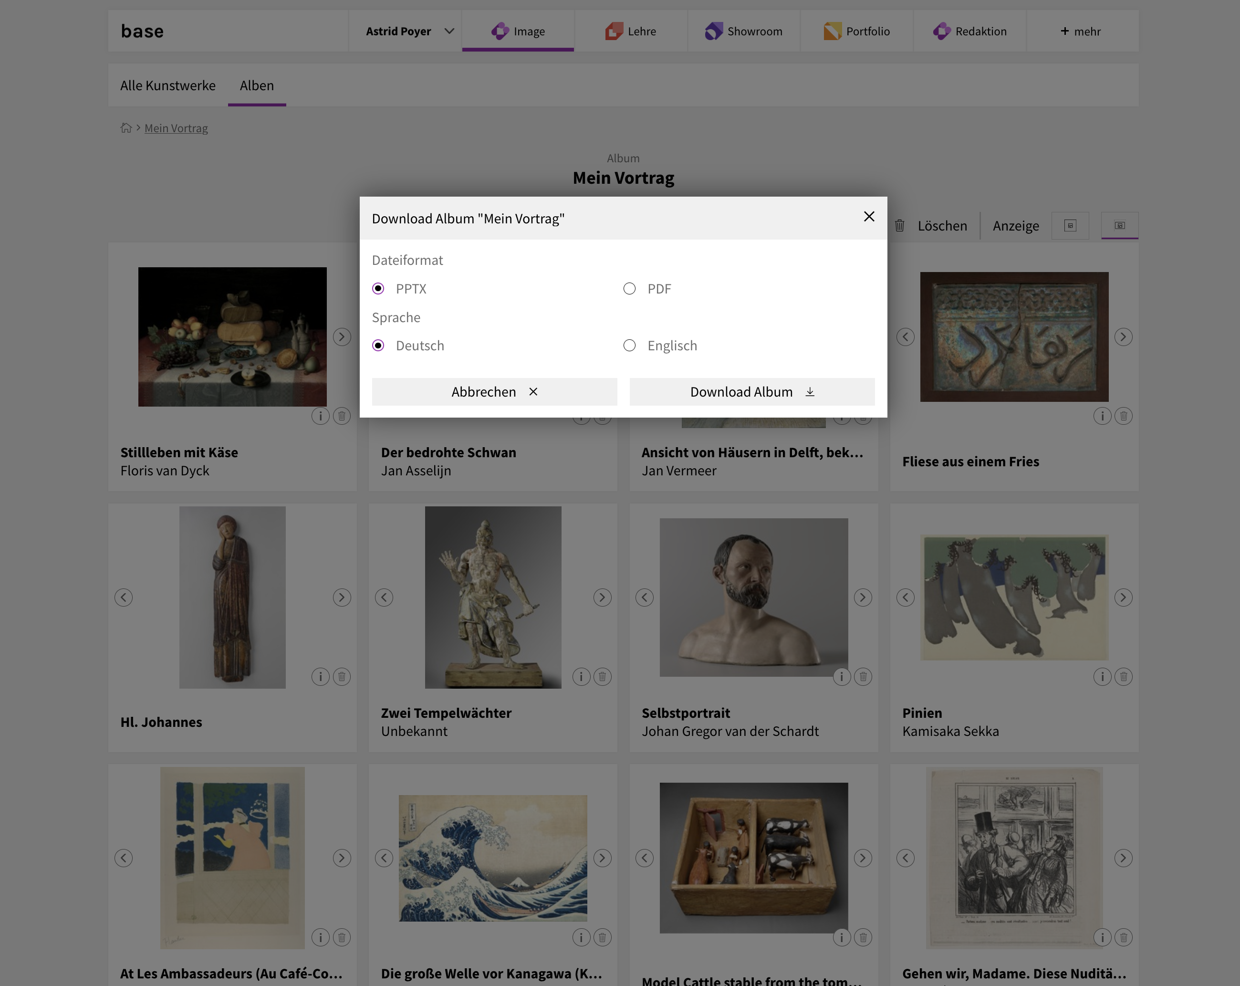Delete Zwei Tempelwächter from album
The width and height of the screenshot is (1240, 986).
(602, 677)
